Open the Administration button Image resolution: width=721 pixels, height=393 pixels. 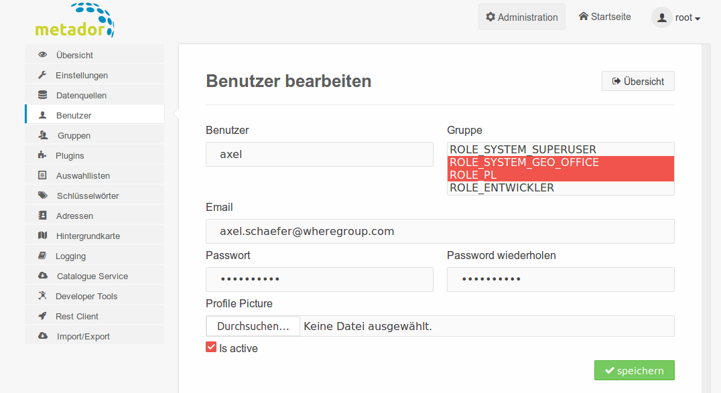tap(522, 17)
